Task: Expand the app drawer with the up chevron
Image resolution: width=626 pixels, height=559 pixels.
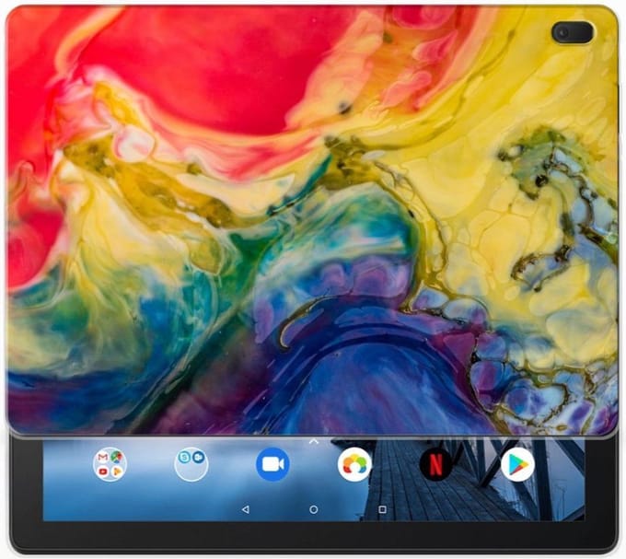Action: 314,441
